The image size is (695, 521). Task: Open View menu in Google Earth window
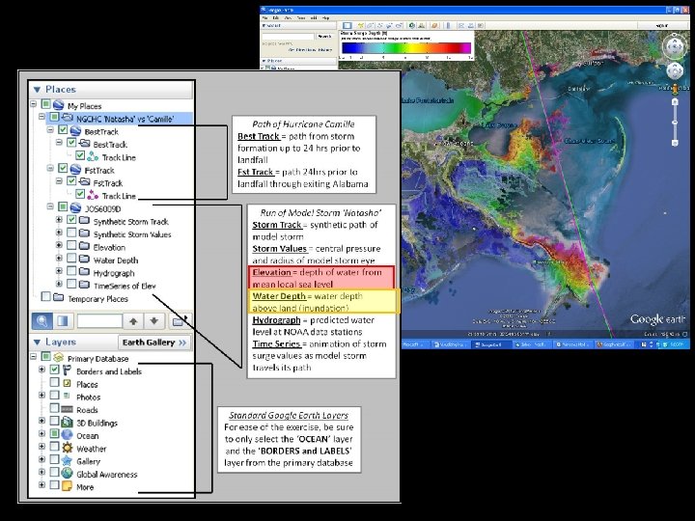(x=288, y=18)
